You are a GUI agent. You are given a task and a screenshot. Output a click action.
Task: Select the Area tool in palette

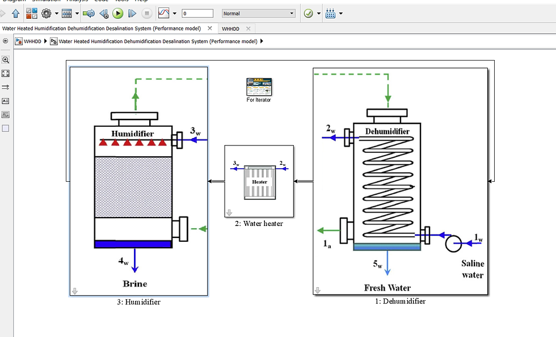[5, 128]
